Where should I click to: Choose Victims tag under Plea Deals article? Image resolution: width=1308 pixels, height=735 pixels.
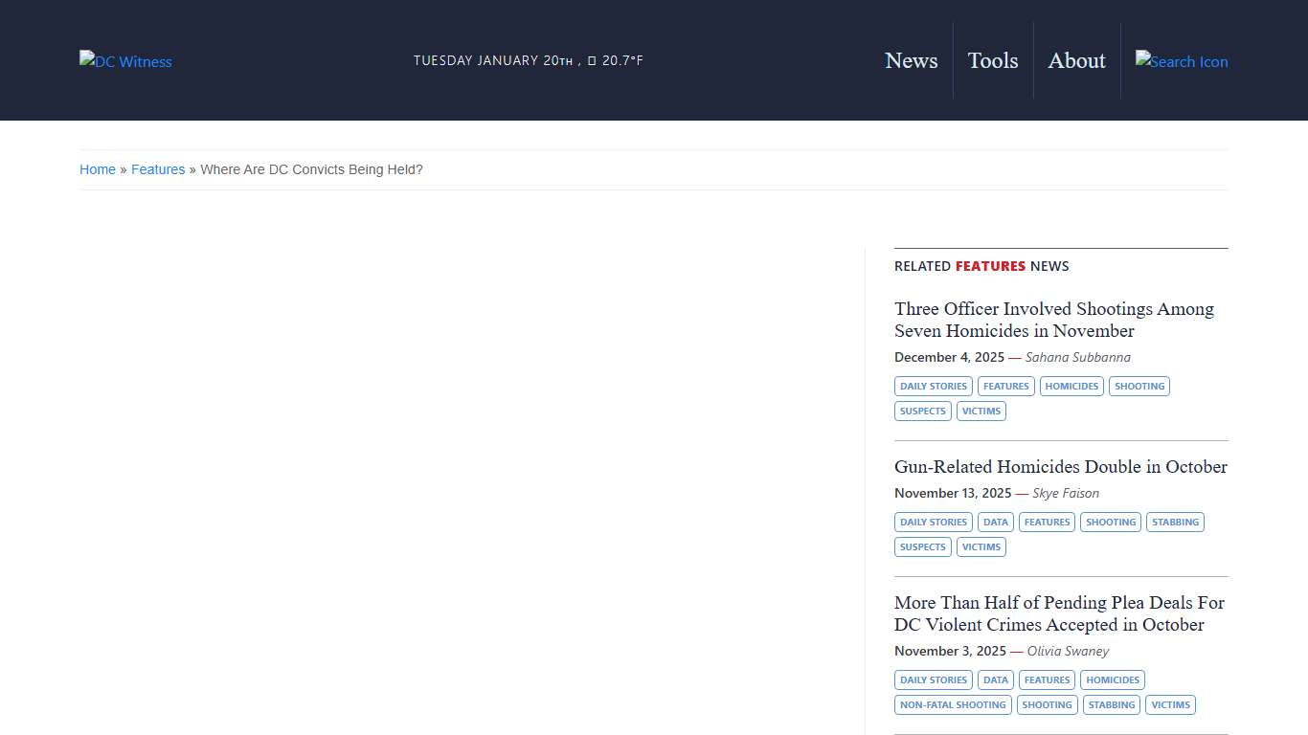1170,705
